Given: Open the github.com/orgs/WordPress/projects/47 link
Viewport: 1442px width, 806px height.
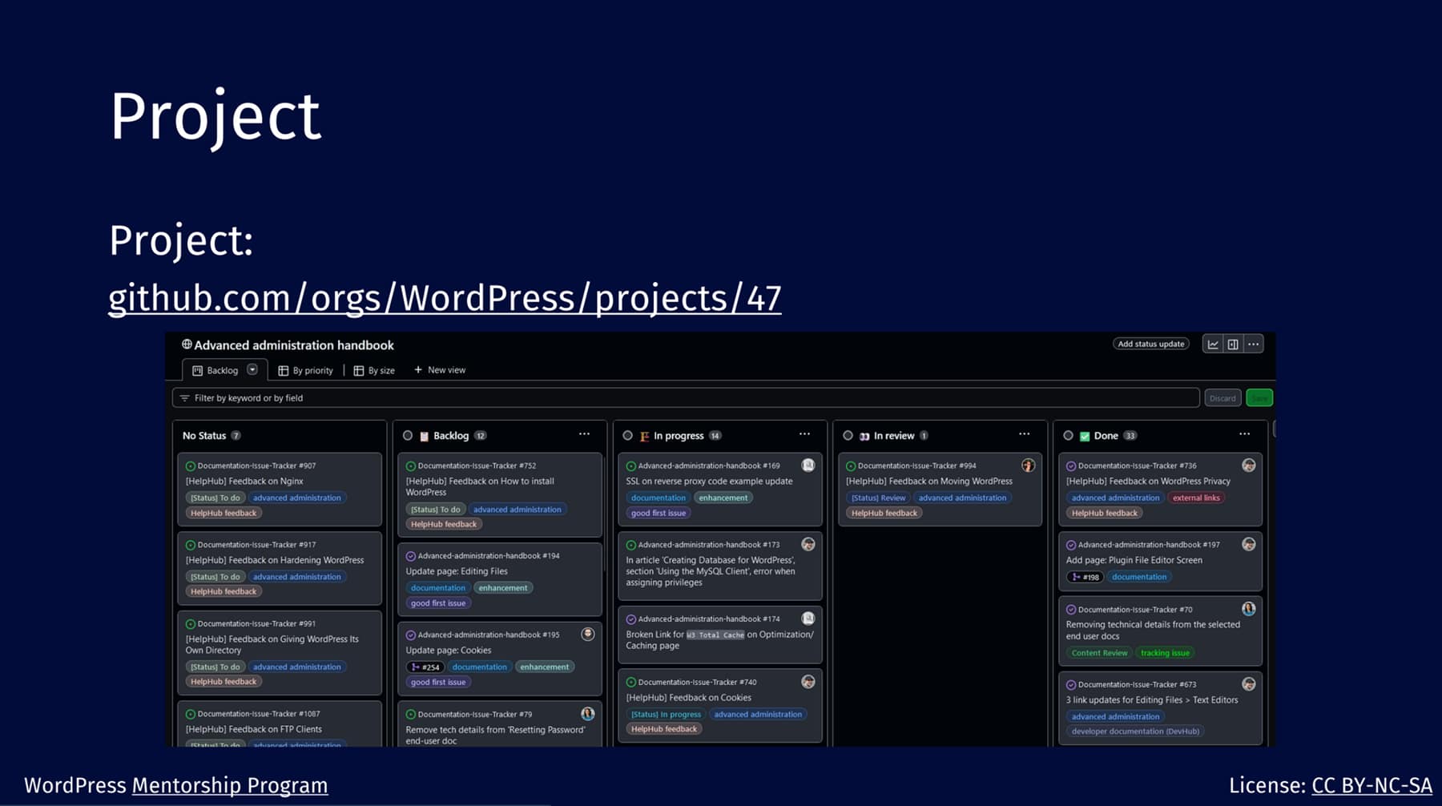Looking at the screenshot, I should pyautogui.click(x=445, y=297).
